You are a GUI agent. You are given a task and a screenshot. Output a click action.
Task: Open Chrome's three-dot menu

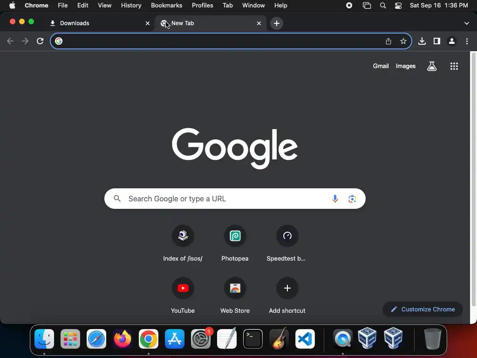(x=467, y=41)
